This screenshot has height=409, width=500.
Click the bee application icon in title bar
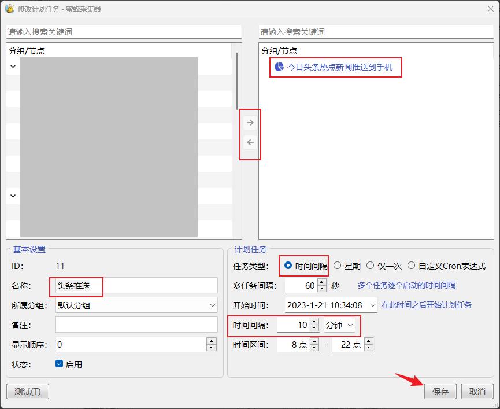pos(10,9)
